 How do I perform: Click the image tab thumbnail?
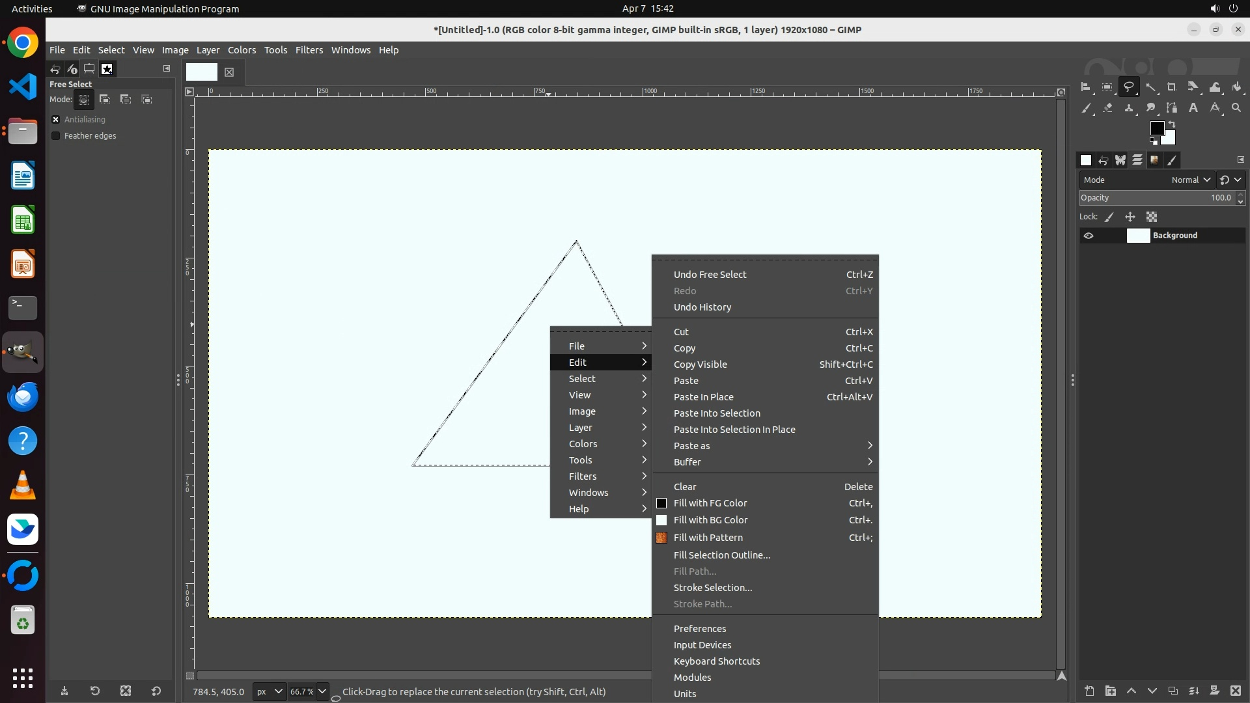point(202,72)
